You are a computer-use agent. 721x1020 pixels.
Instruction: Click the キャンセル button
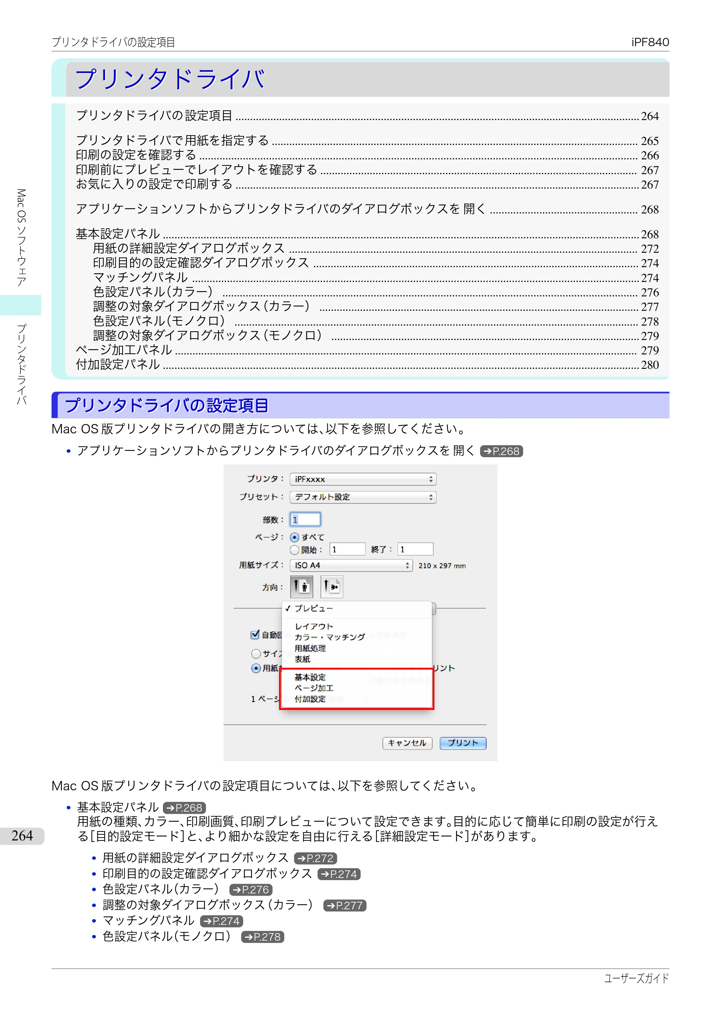coord(407,743)
